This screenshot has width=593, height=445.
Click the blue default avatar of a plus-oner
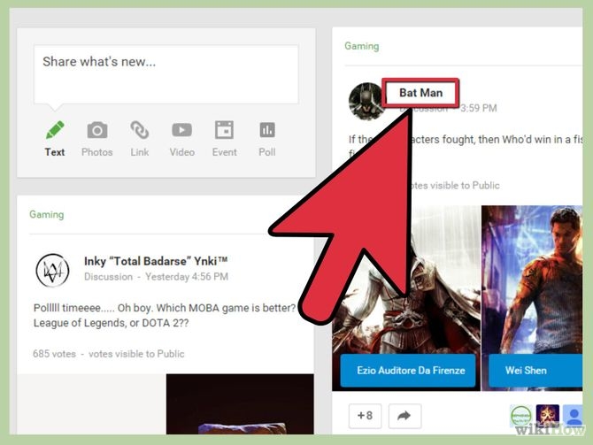(x=573, y=416)
